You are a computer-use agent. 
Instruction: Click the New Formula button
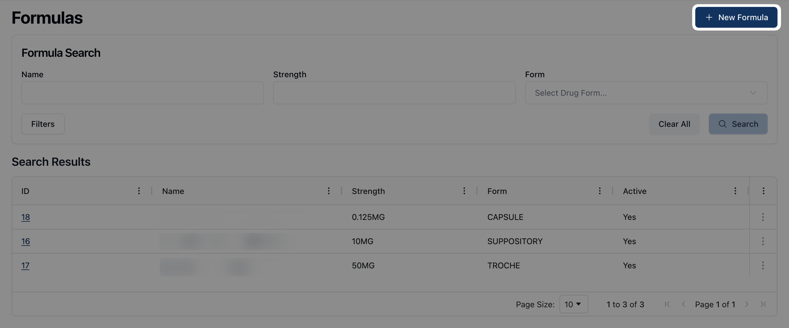[x=736, y=18]
